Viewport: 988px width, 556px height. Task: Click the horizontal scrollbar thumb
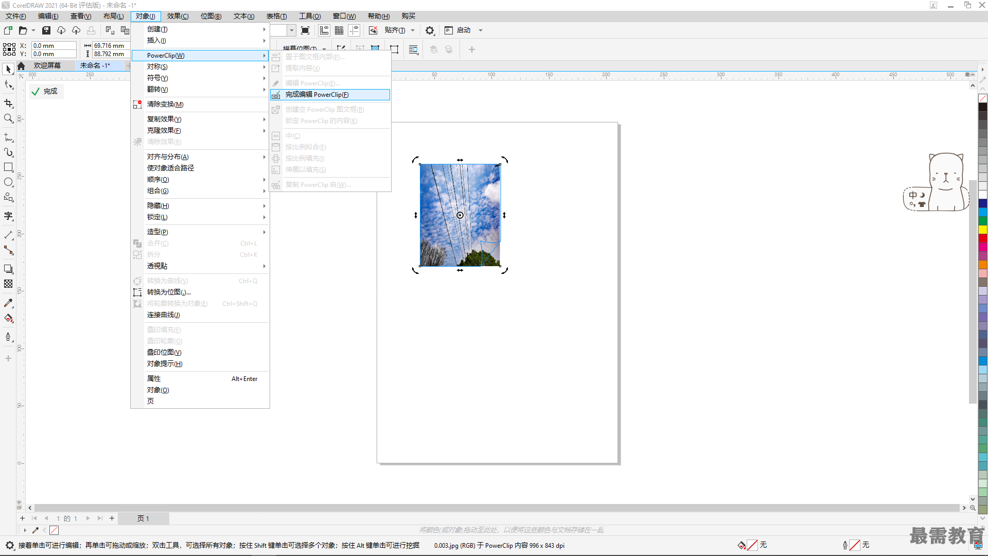pos(497,508)
